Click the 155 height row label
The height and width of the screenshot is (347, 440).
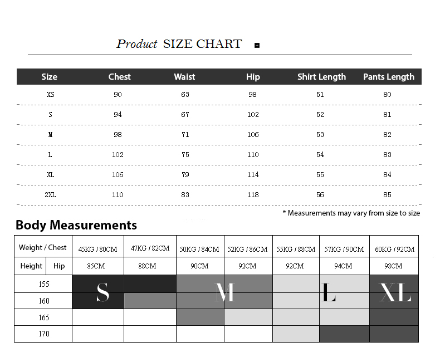tap(44, 284)
